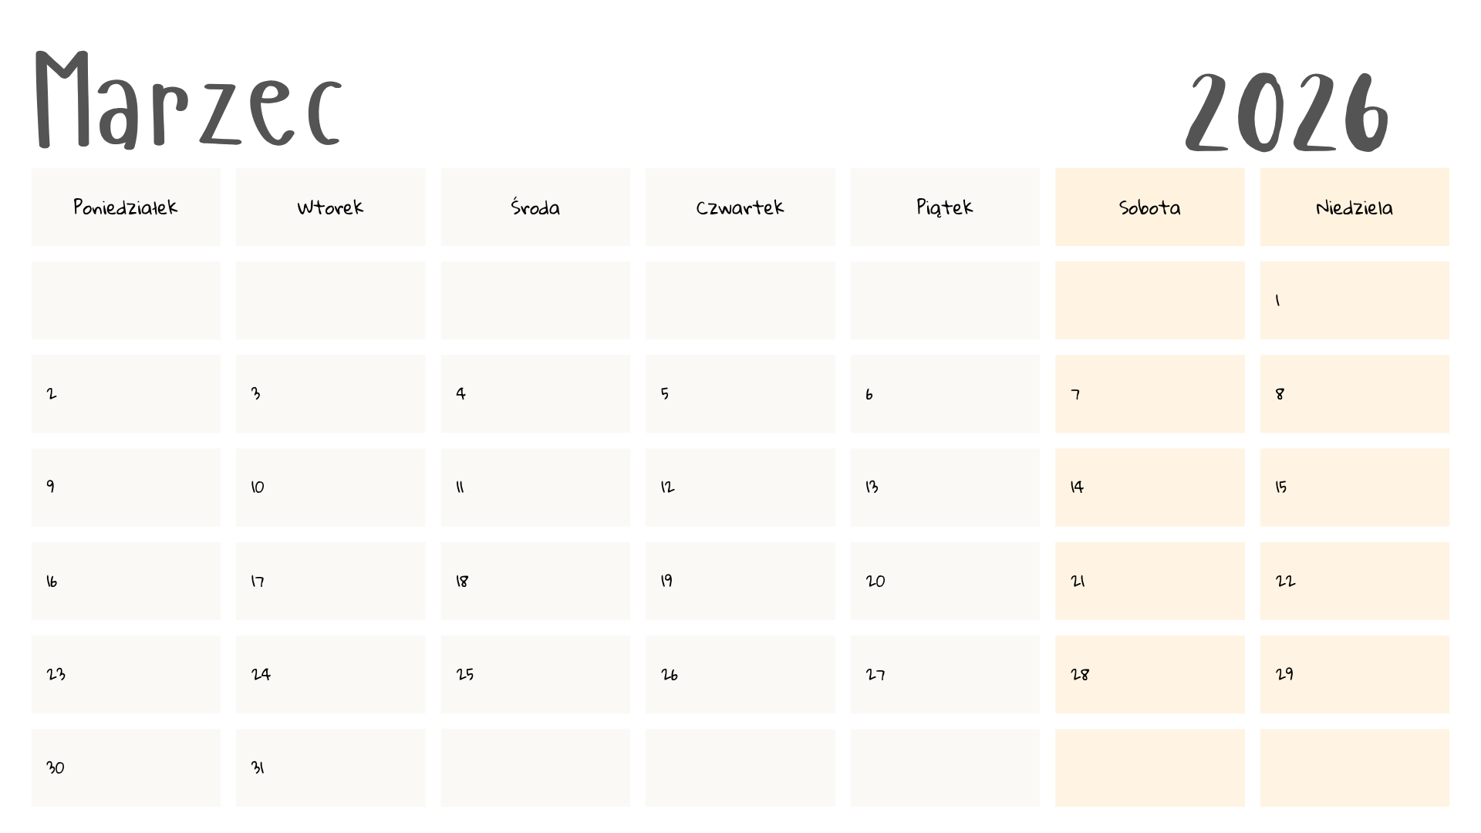Click the day 30 cell
1481x833 pixels.
click(126, 768)
